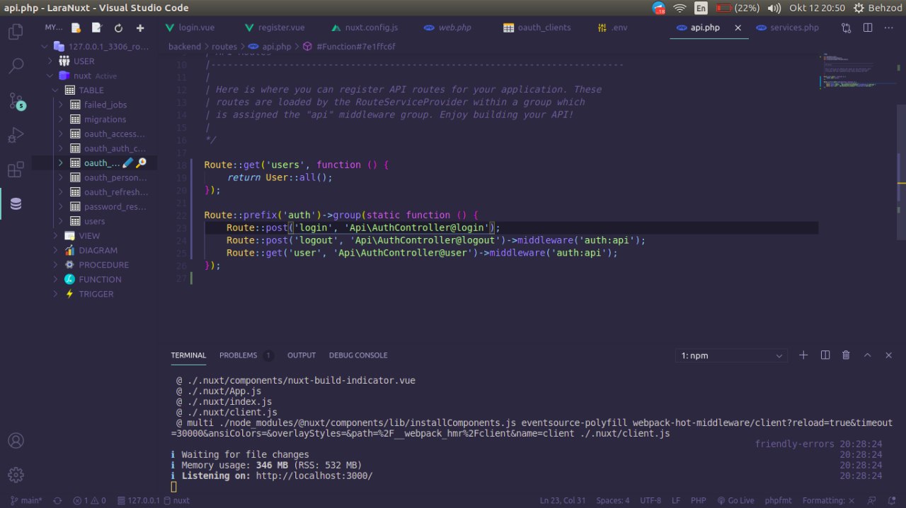Switch to the services.php tab
Screen dimensions: 906x508
[x=794, y=28]
